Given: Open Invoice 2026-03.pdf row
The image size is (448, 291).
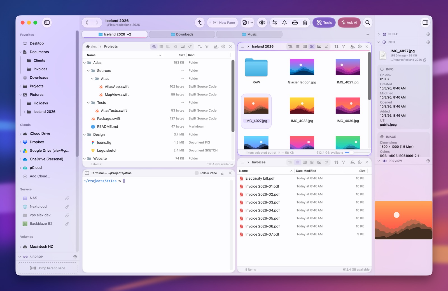Looking at the screenshot, I should point(304,202).
